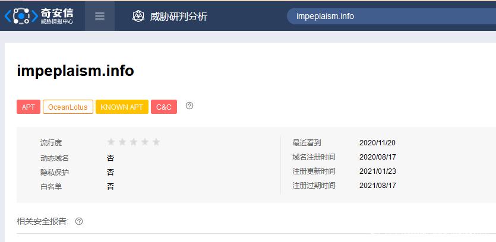Viewport: 496px width, 242px height.
Task: Click the third popularity star
Action: [x=134, y=142]
